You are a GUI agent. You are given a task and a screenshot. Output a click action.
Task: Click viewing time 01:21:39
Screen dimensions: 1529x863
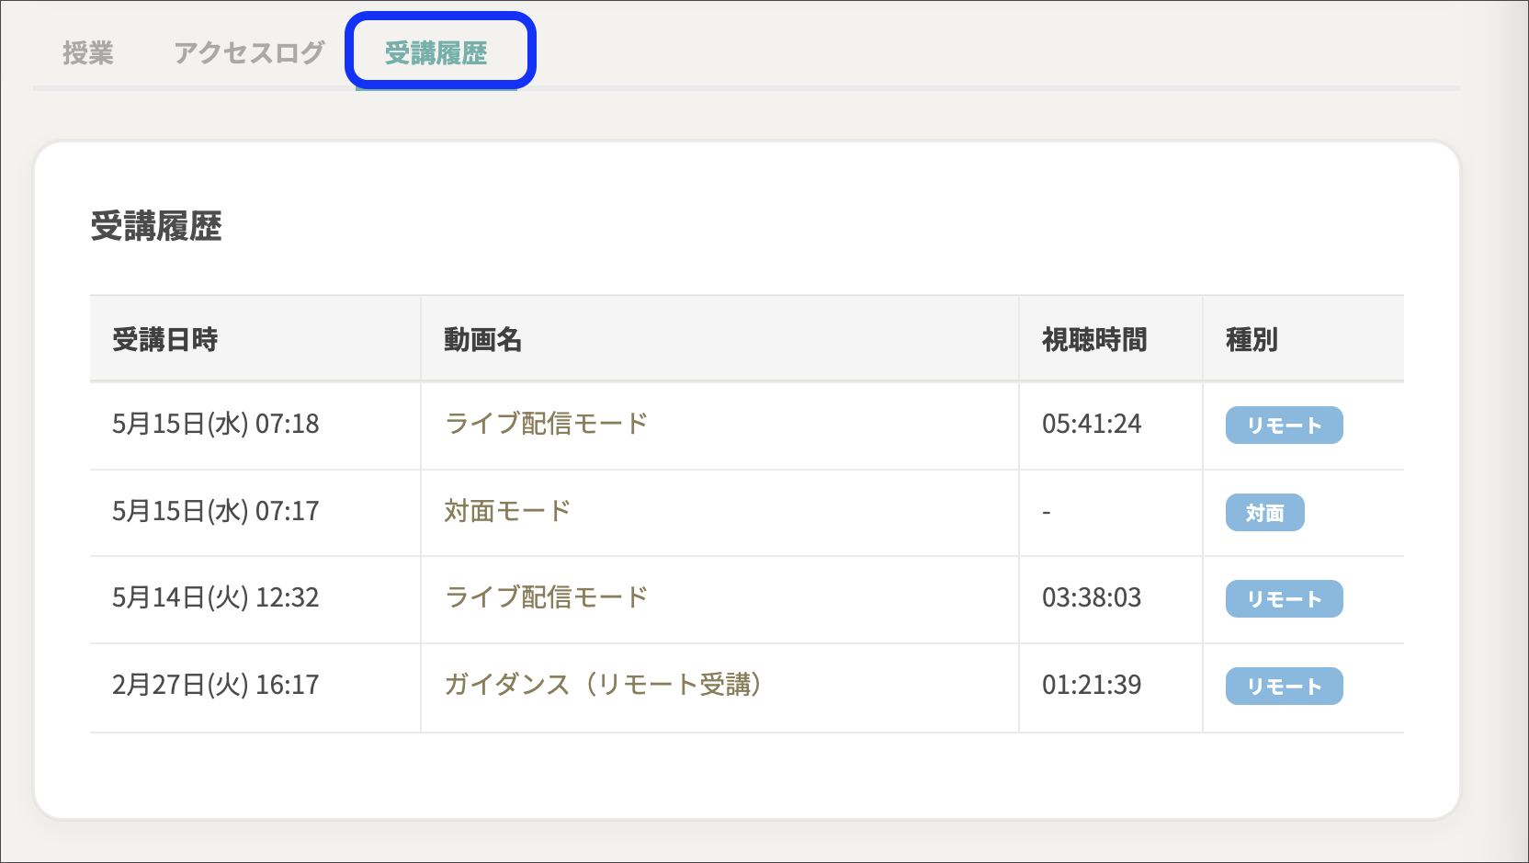click(x=1092, y=685)
